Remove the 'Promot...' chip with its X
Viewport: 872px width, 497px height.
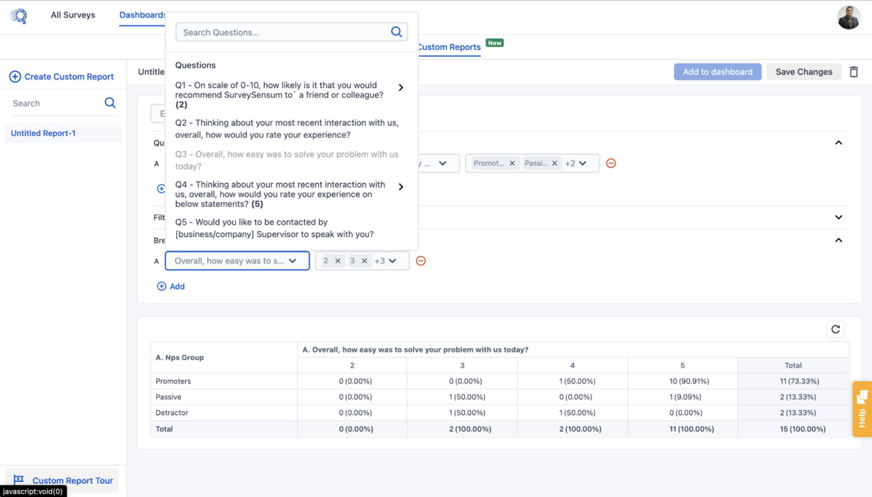[512, 163]
